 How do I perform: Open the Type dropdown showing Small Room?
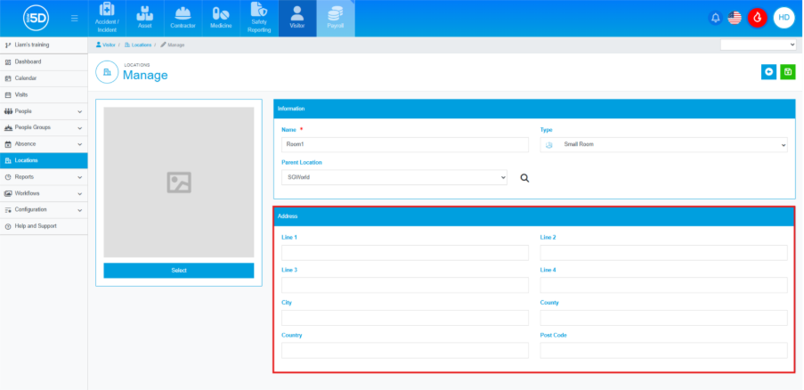[663, 144]
